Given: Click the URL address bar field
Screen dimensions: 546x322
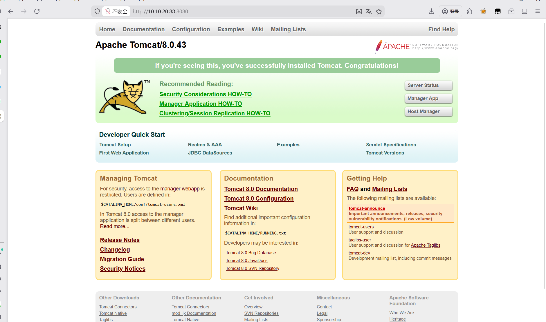Looking at the screenshot, I should [241, 11].
